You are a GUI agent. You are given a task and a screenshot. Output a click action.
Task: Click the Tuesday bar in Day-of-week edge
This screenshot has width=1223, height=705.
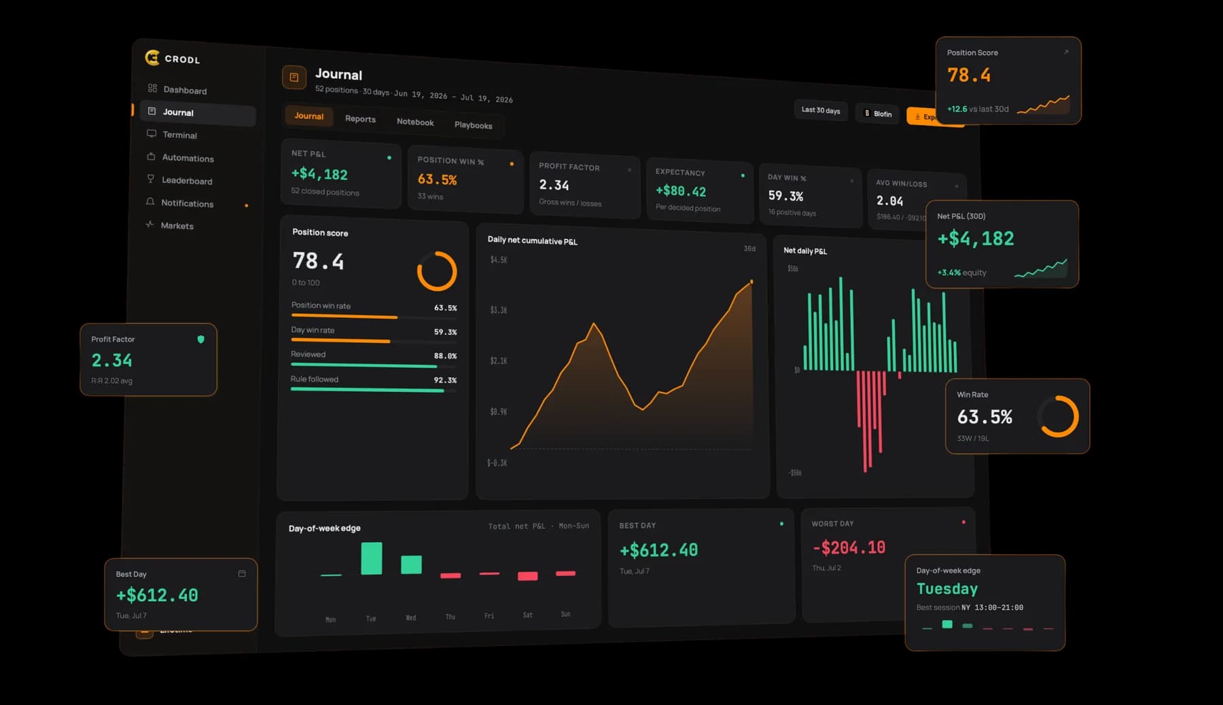(371, 558)
